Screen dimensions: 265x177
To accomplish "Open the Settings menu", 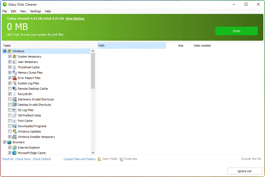I will pyautogui.click(x=35, y=11).
